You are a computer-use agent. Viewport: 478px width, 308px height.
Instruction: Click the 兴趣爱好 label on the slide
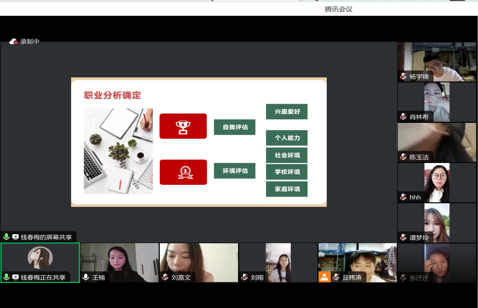[x=287, y=112]
